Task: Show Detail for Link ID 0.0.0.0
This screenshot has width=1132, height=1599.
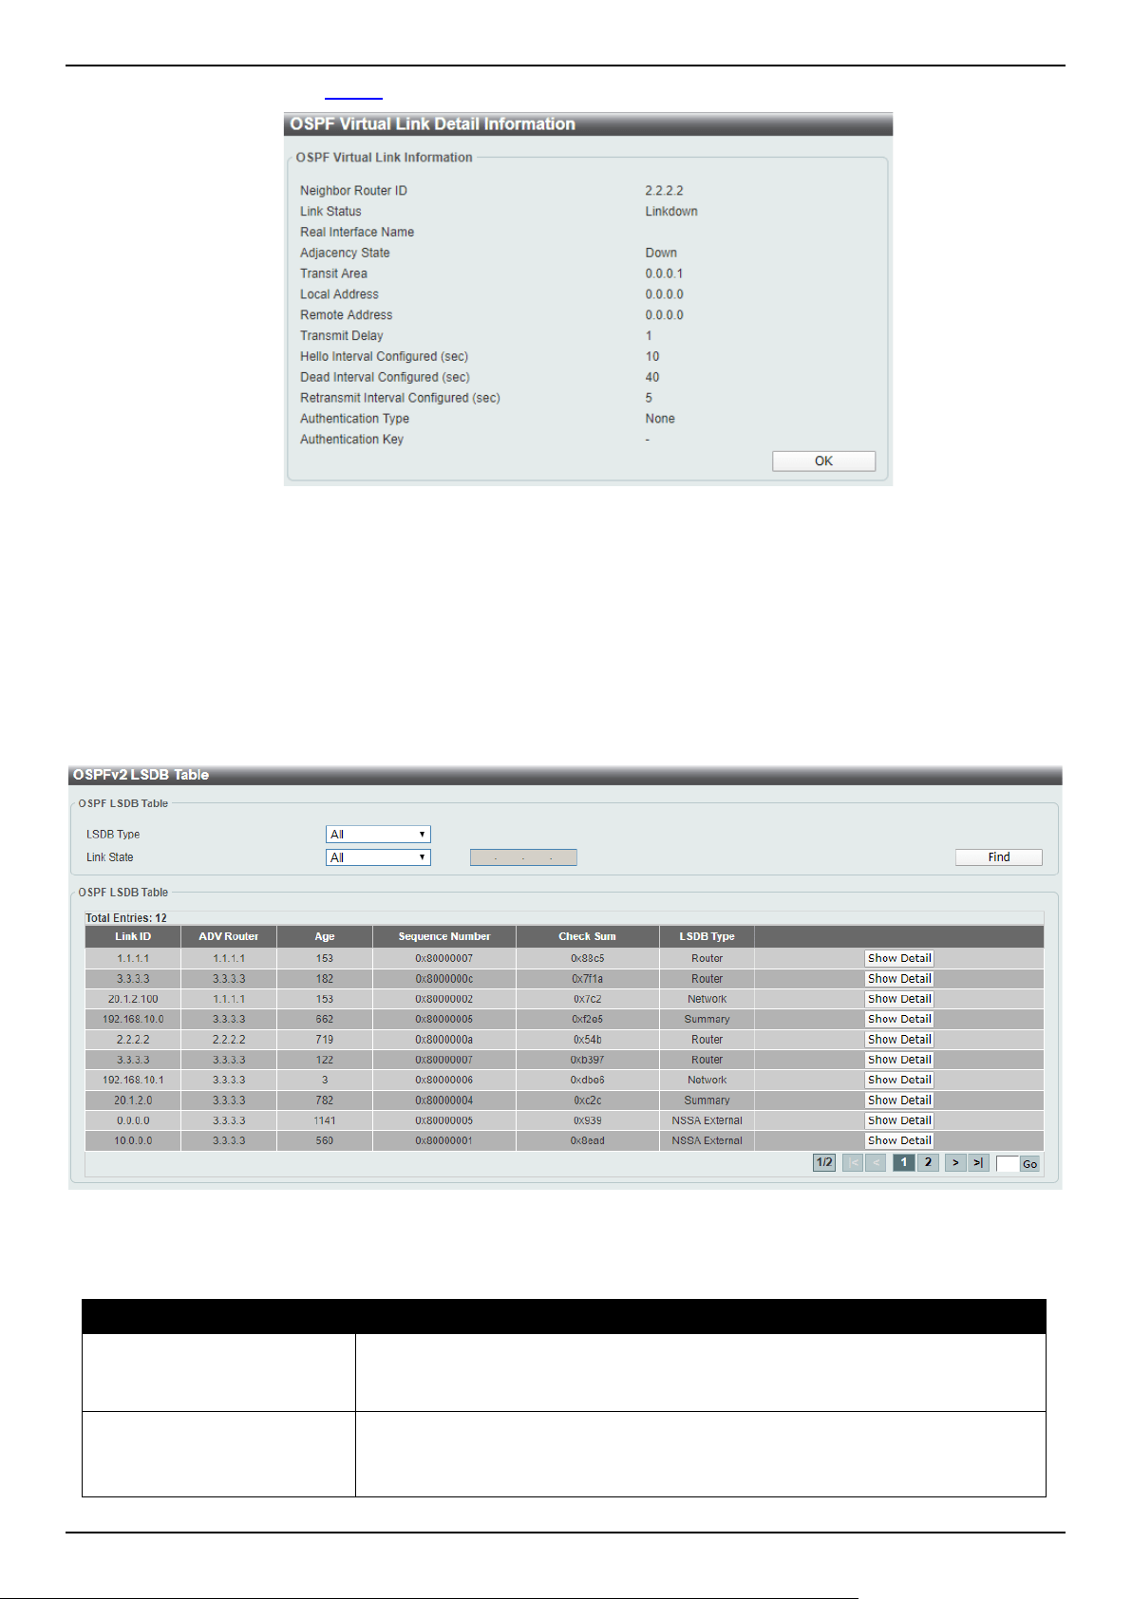Action: point(899,1120)
